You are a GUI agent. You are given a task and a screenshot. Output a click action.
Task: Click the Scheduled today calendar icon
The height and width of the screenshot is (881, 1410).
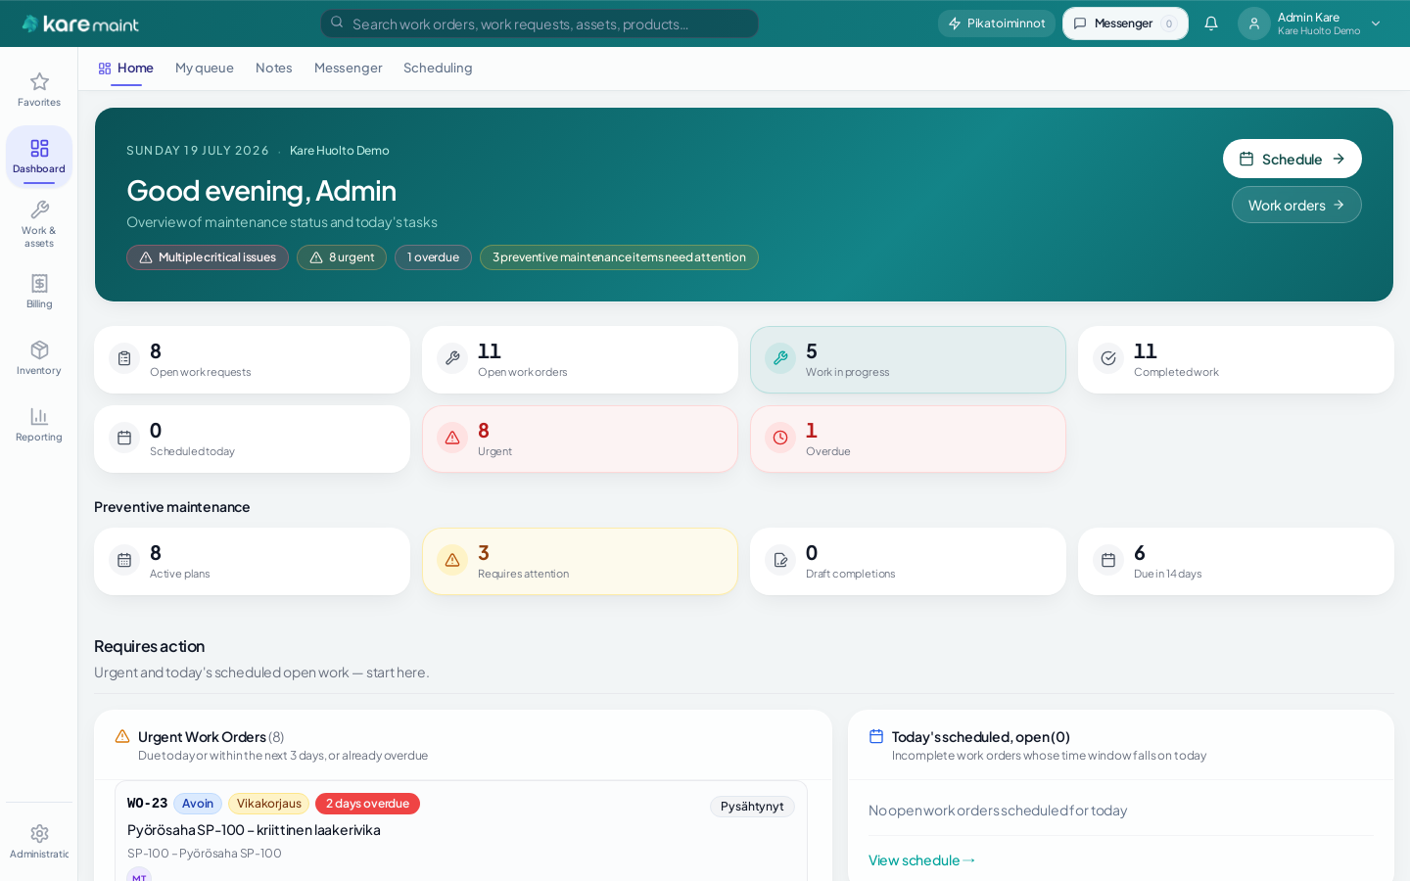click(124, 438)
